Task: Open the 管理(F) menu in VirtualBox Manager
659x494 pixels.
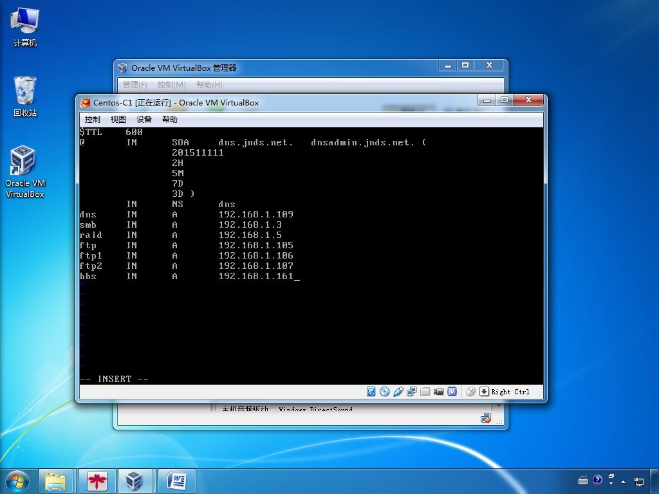Action: click(x=135, y=85)
